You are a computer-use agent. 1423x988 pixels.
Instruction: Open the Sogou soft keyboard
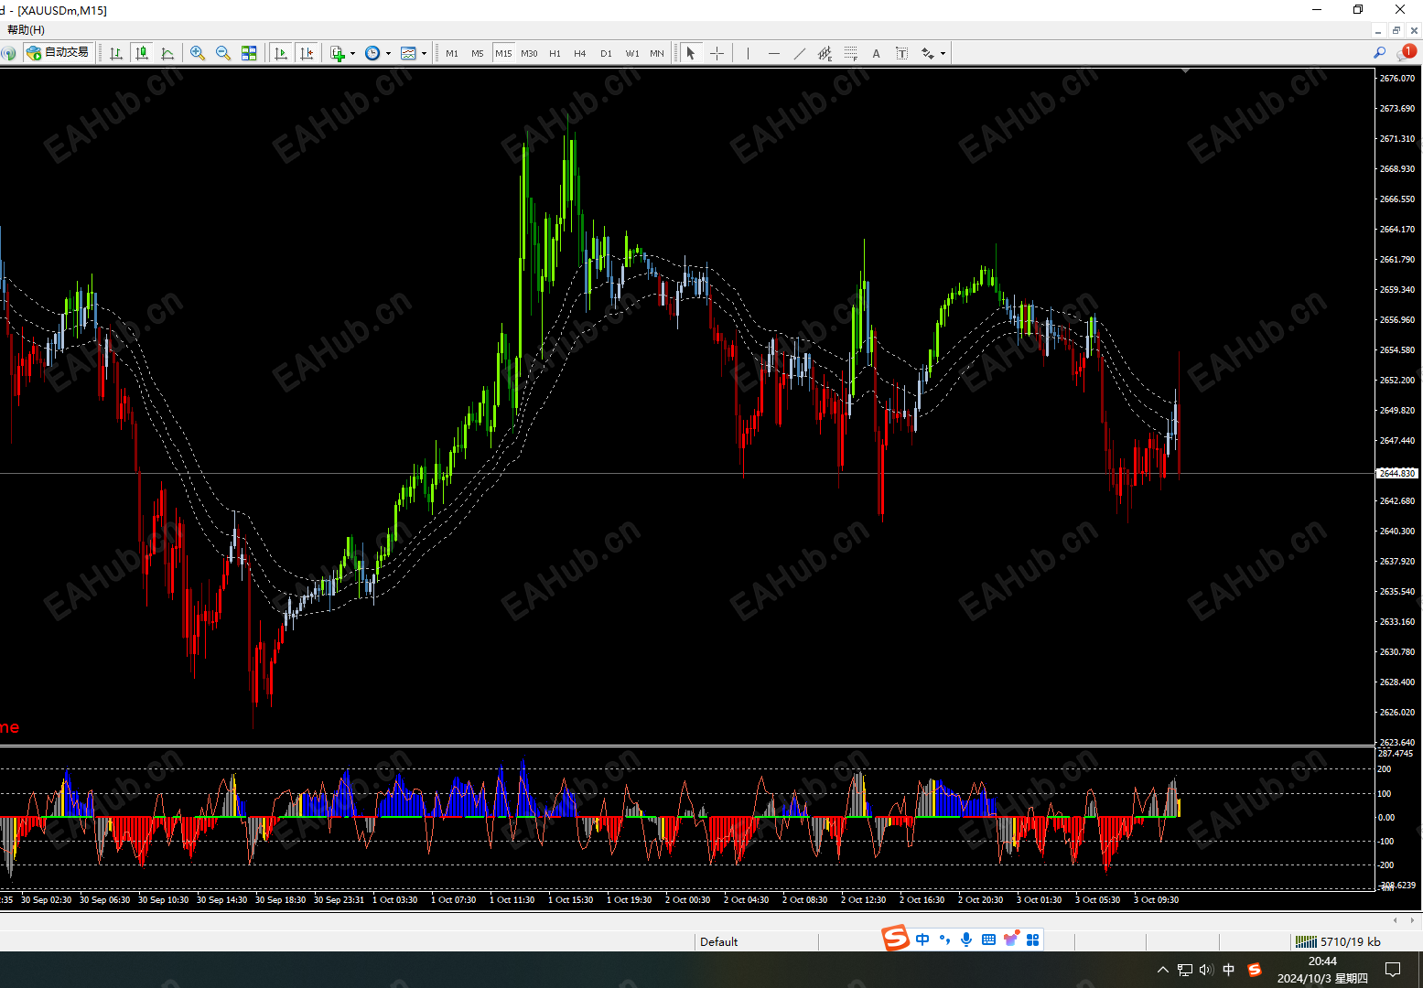(988, 940)
